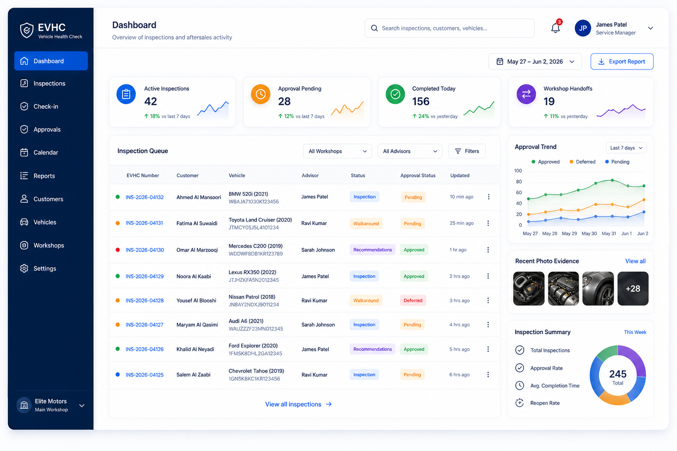Go to Customers in sidebar
The image size is (677, 451).
[51, 199]
